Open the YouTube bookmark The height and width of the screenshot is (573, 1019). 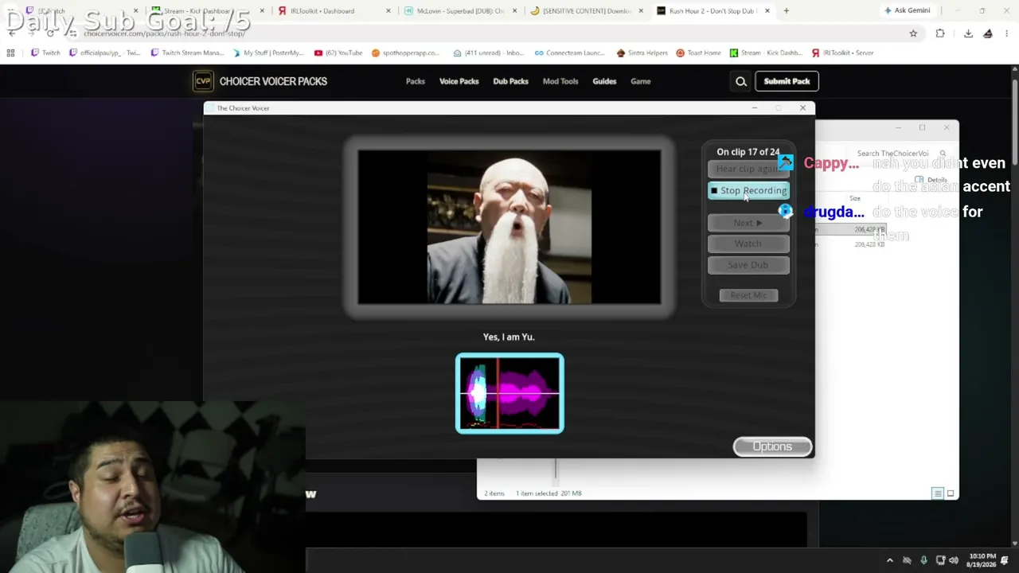338,53
